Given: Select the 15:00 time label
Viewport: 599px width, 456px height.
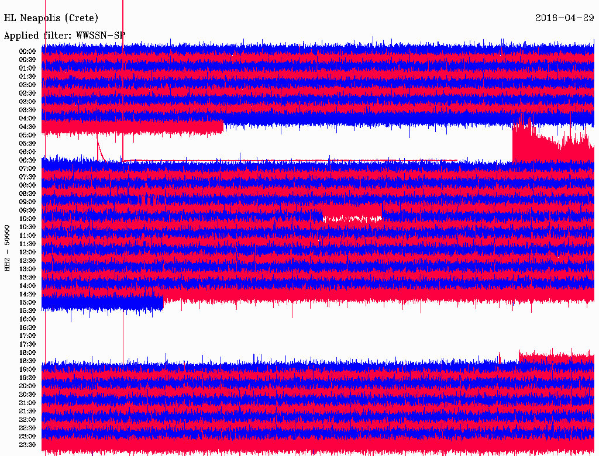Looking at the screenshot, I should [27, 302].
